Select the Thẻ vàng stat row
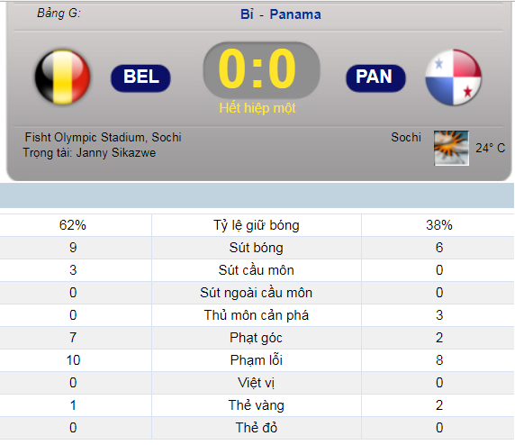The width and height of the screenshot is (515, 445). (x=257, y=405)
